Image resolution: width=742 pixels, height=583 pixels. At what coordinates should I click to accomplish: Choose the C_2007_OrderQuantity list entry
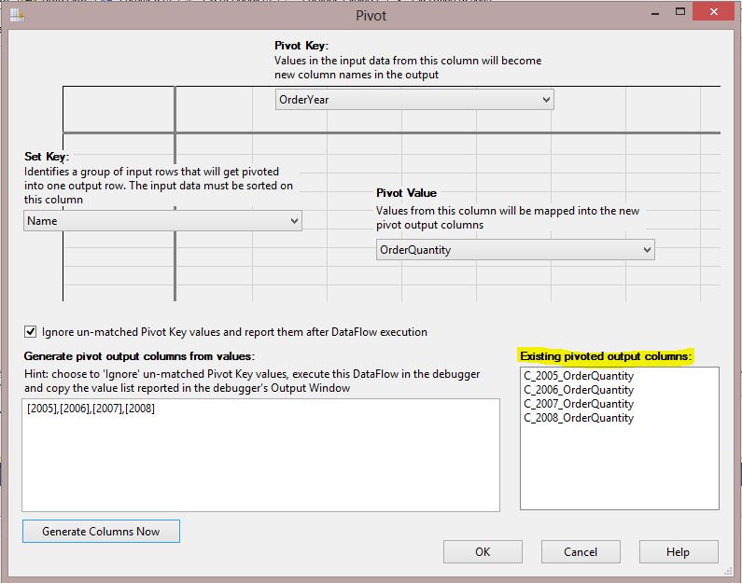(579, 404)
